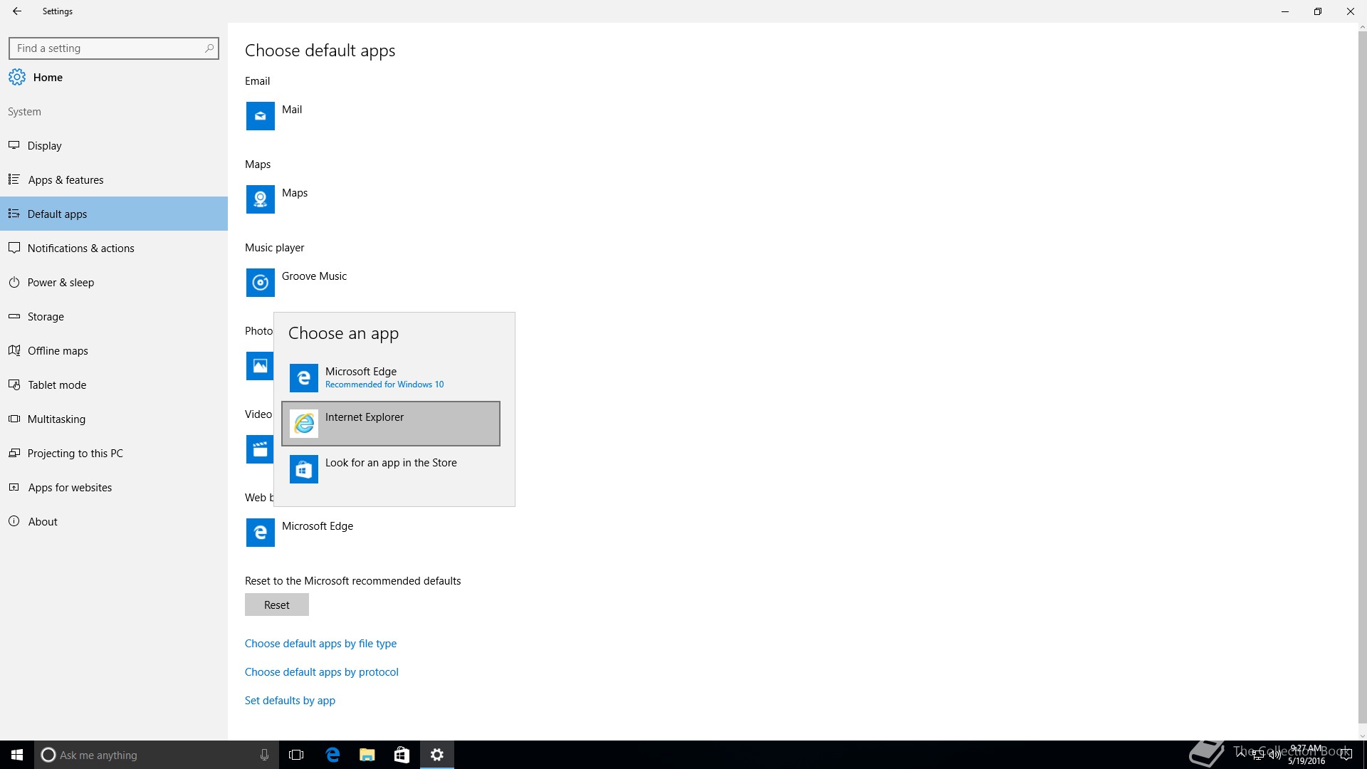1367x769 pixels.
Task: Click the Windows Start button
Action: click(17, 755)
